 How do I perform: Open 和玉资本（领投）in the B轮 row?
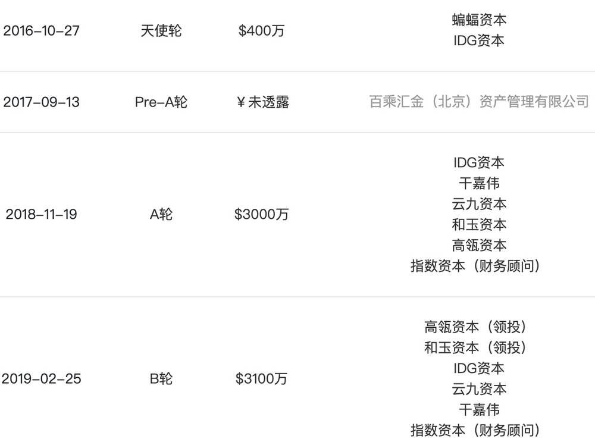[x=475, y=347]
